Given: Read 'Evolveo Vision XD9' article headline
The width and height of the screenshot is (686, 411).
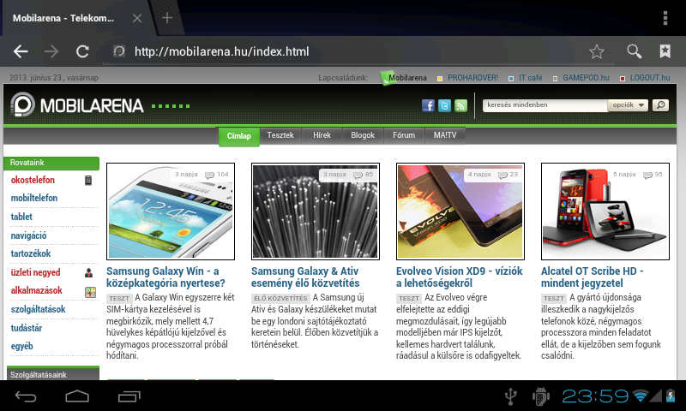Looking at the screenshot, I should coord(460,277).
